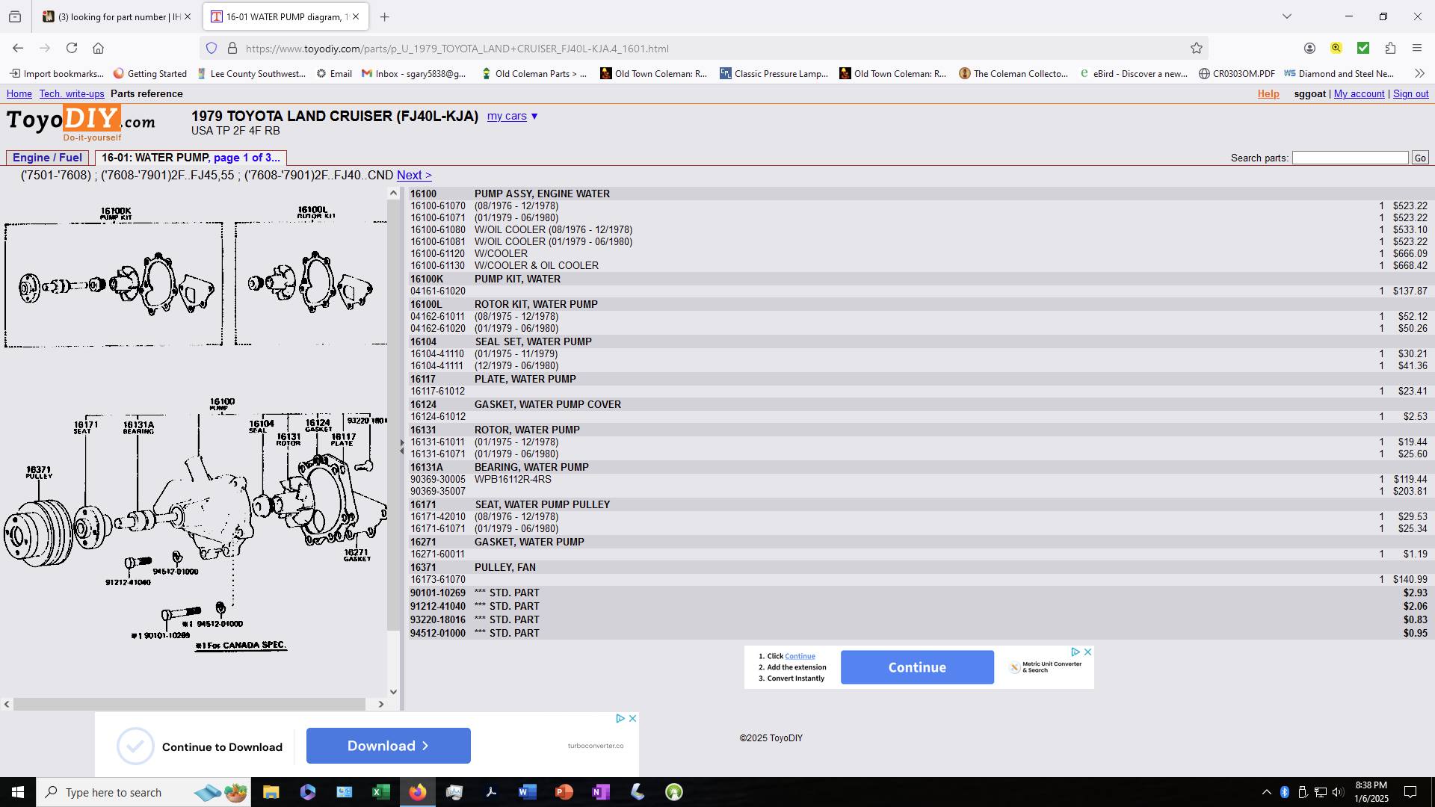The width and height of the screenshot is (1435, 807).
Task: Click the 16100L rotor kit diagram
Action: pyautogui.click(x=311, y=284)
